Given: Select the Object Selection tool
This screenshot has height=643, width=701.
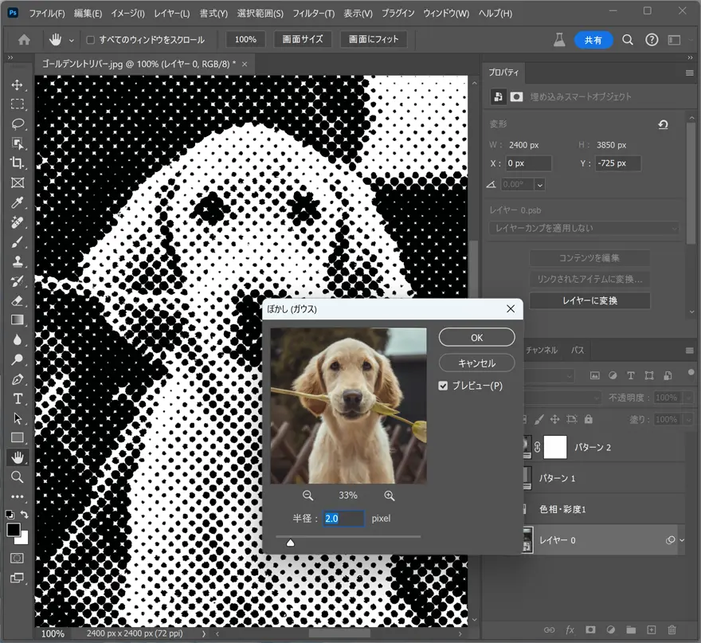Looking at the screenshot, I should click(18, 143).
